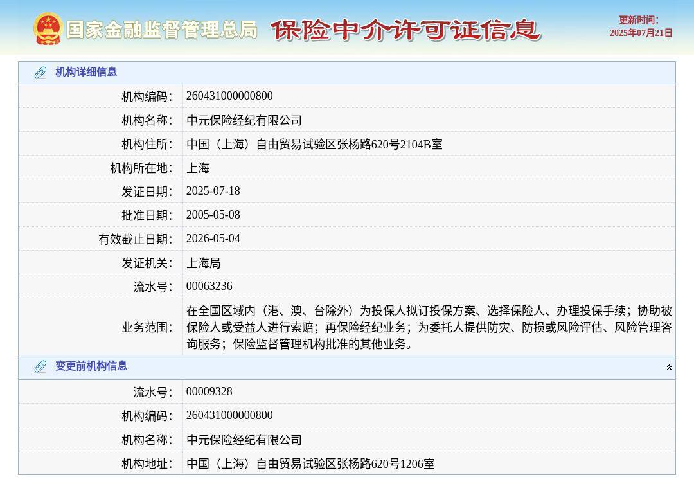Click the 机构地址 row label

point(147,464)
